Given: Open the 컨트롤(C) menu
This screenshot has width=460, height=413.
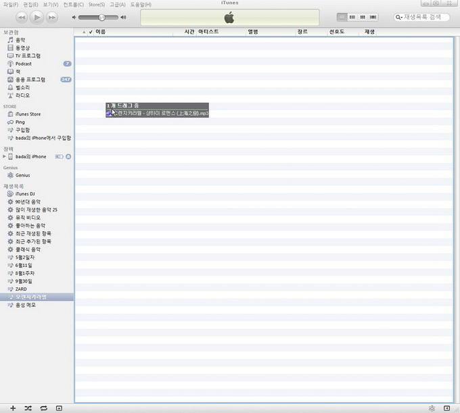Looking at the screenshot, I should (73, 5).
